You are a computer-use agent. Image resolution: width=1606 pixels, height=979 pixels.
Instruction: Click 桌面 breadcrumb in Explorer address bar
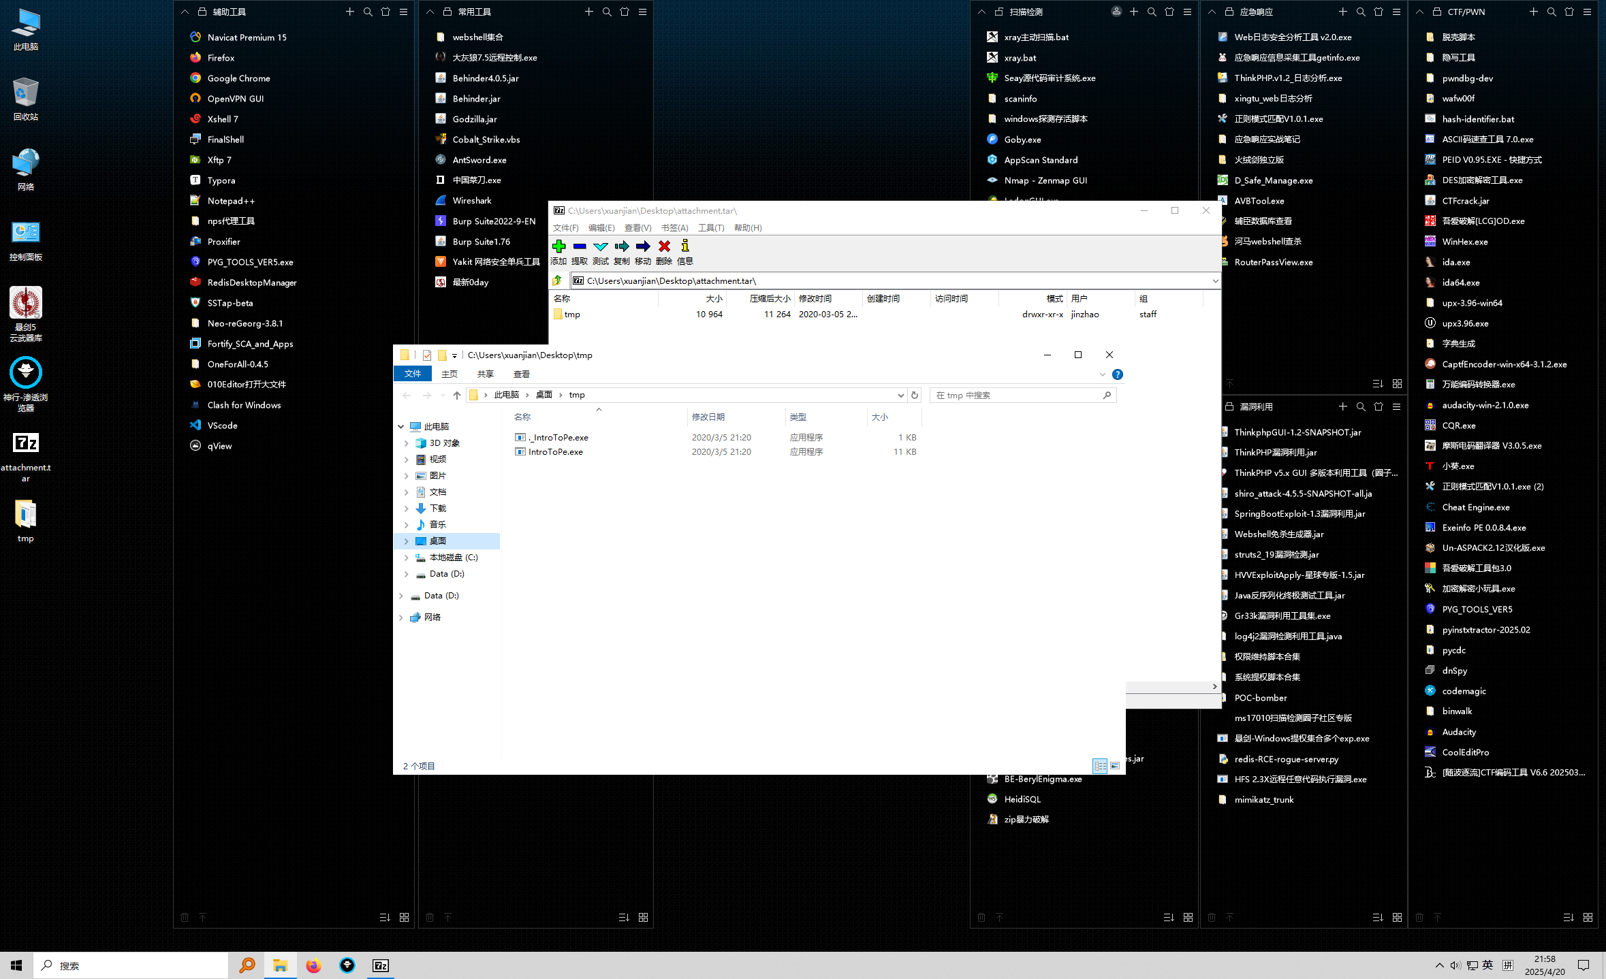tap(544, 395)
